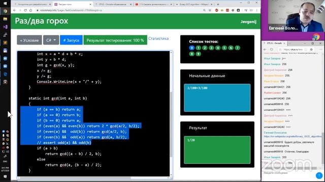Go back in the OTUS chat window
Viewport: 325px width, 182px height.
click(x=265, y=50)
